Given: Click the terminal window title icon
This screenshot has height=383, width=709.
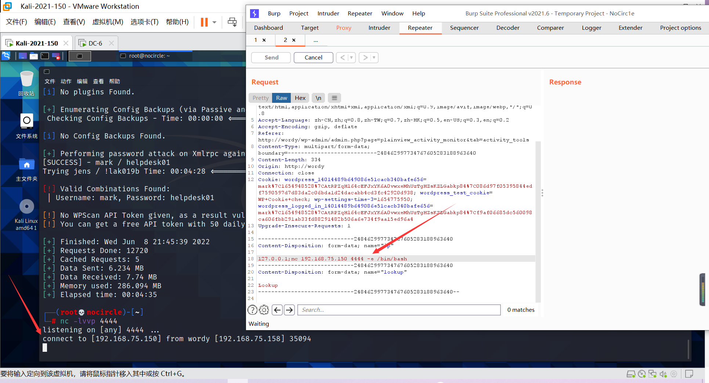Looking at the screenshot, I should [x=47, y=72].
